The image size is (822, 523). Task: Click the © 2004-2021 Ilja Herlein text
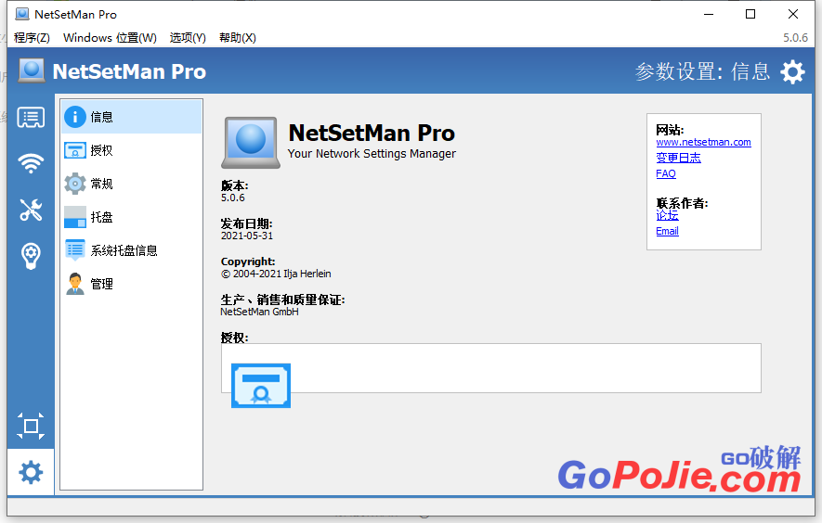point(276,274)
